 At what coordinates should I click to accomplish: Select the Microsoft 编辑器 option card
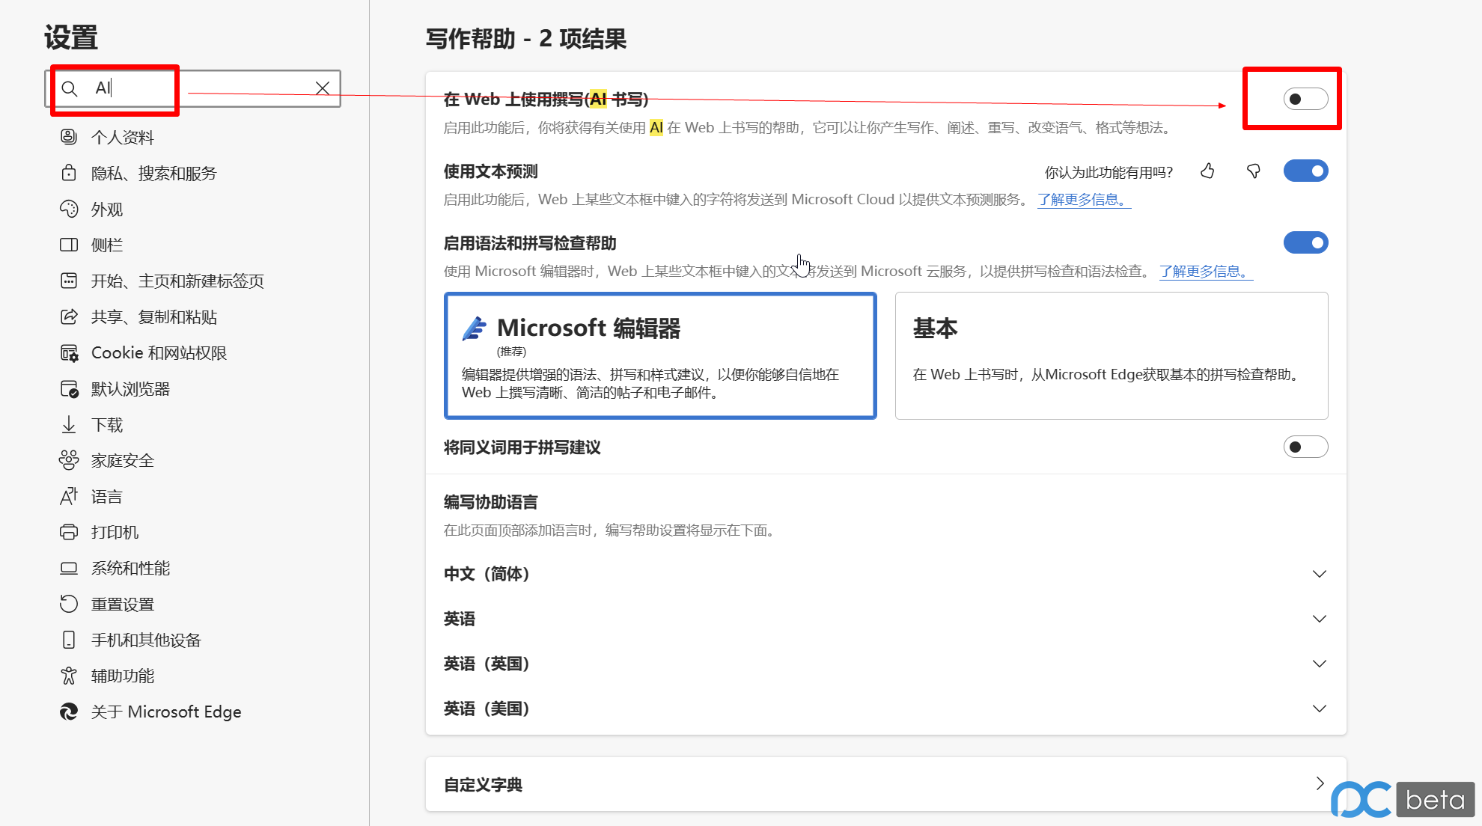660,355
